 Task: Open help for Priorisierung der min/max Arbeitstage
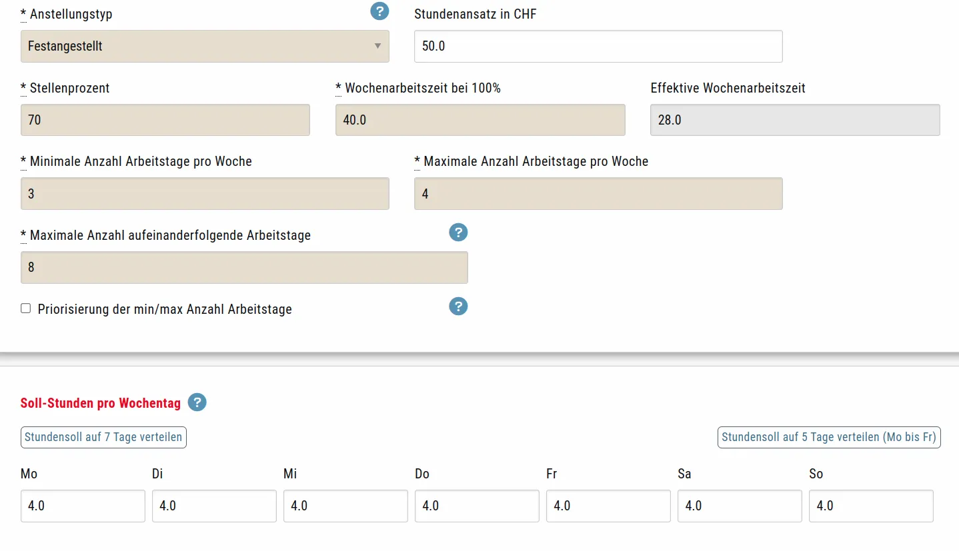coord(458,306)
